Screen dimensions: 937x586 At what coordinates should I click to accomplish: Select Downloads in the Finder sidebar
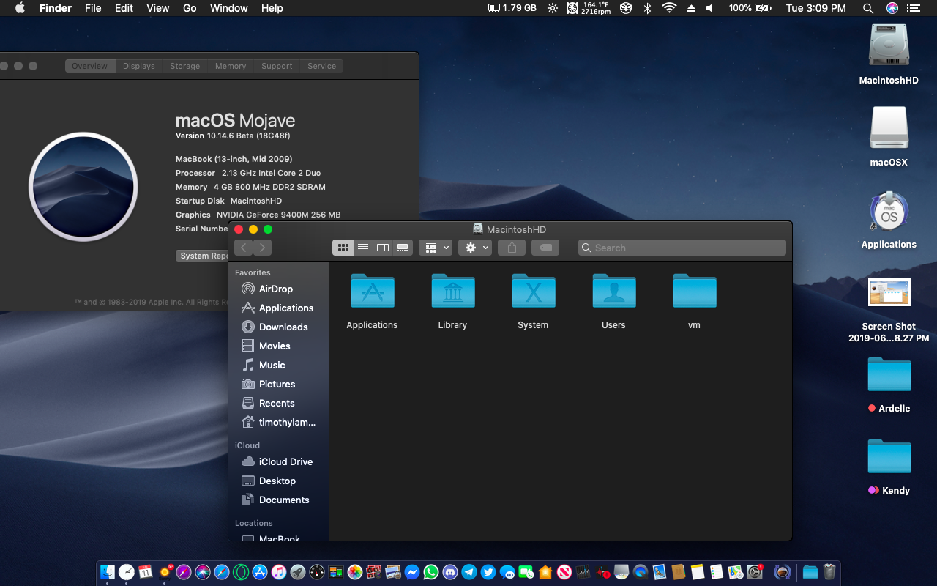click(275, 327)
